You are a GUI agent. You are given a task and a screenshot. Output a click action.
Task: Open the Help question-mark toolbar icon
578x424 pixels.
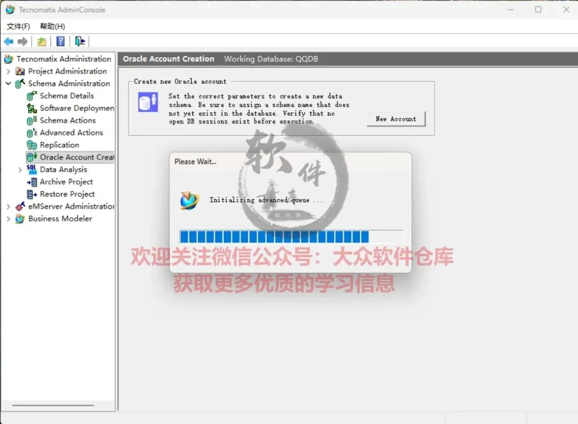click(60, 41)
